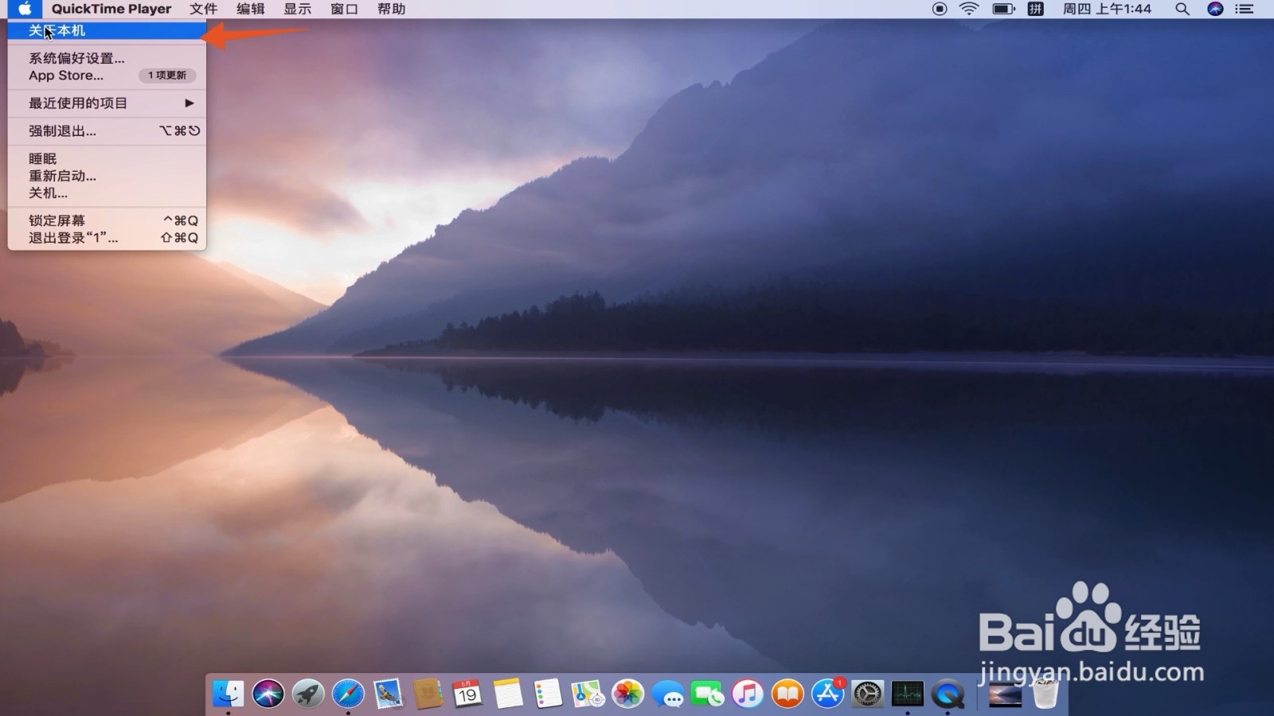Launch Siri from the Dock
Image resolution: width=1274 pixels, height=716 pixels.
(x=268, y=694)
